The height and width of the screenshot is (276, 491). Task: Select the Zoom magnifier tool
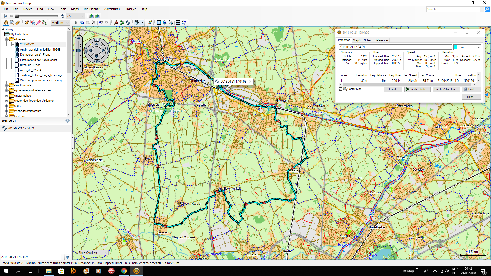coord(12,23)
